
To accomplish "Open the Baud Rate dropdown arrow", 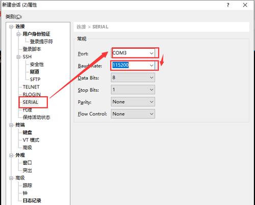I will (151, 65).
